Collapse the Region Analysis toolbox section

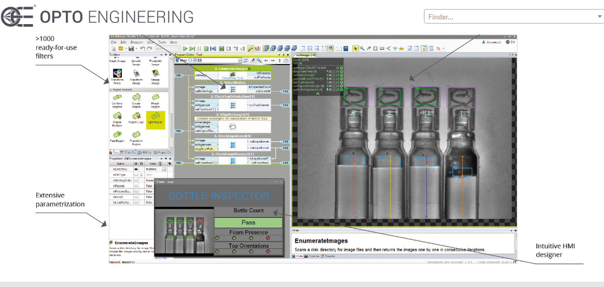(x=111, y=90)
